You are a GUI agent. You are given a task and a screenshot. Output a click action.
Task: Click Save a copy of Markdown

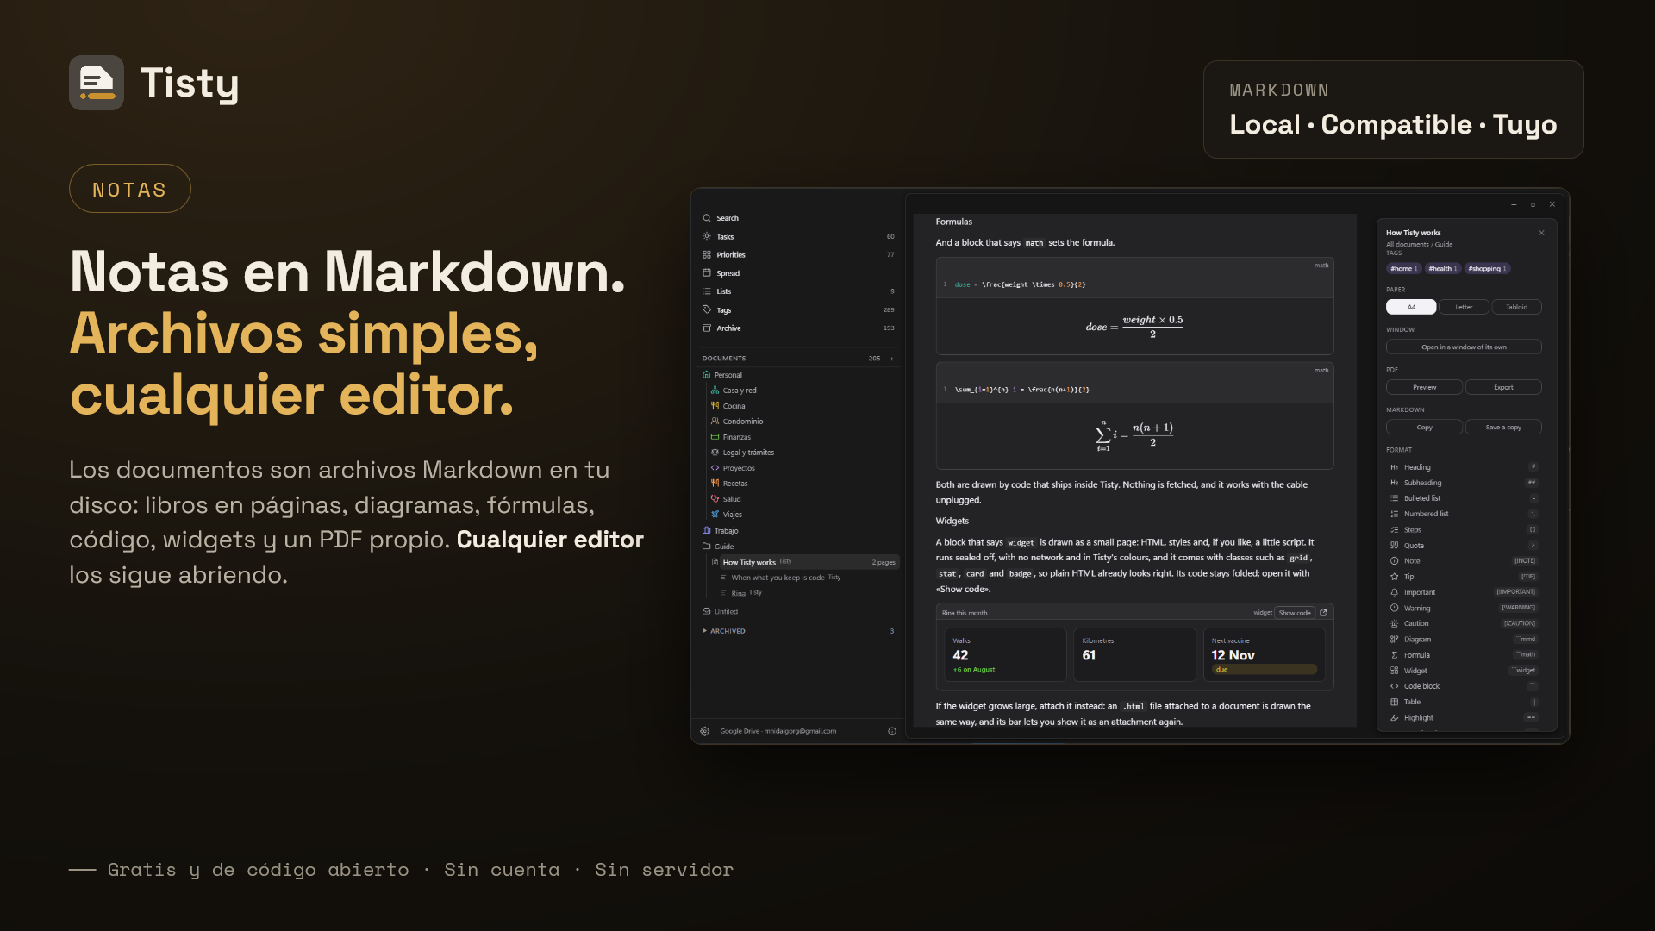tap(1503, 428)
